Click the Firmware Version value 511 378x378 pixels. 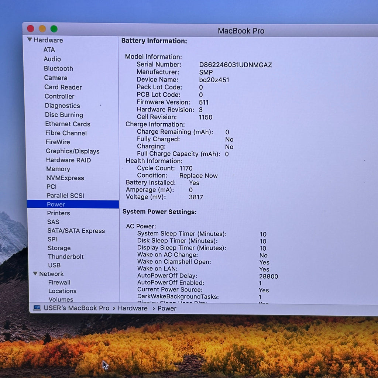pos(204,103)
